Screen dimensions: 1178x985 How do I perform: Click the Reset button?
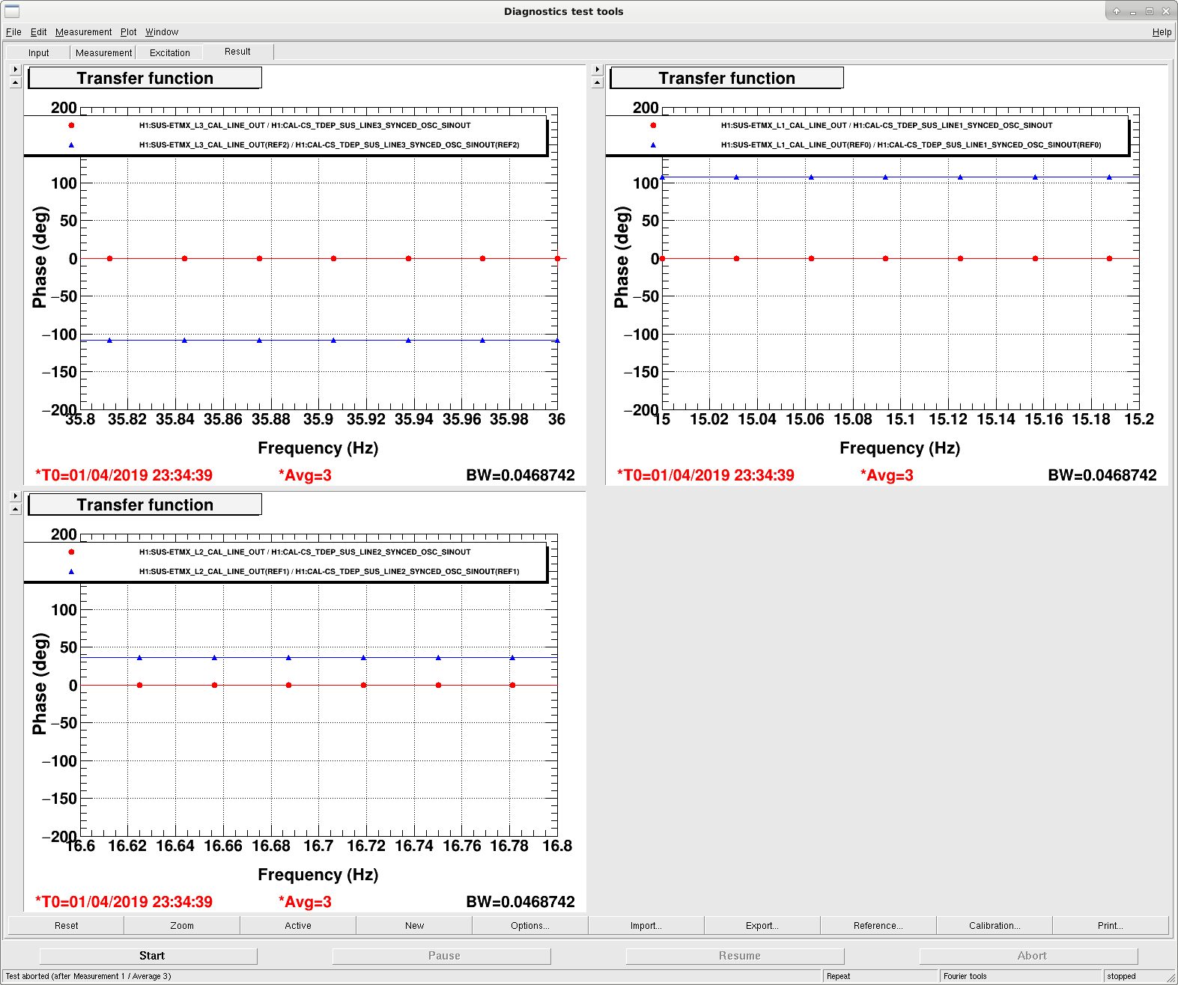point(66,926)
